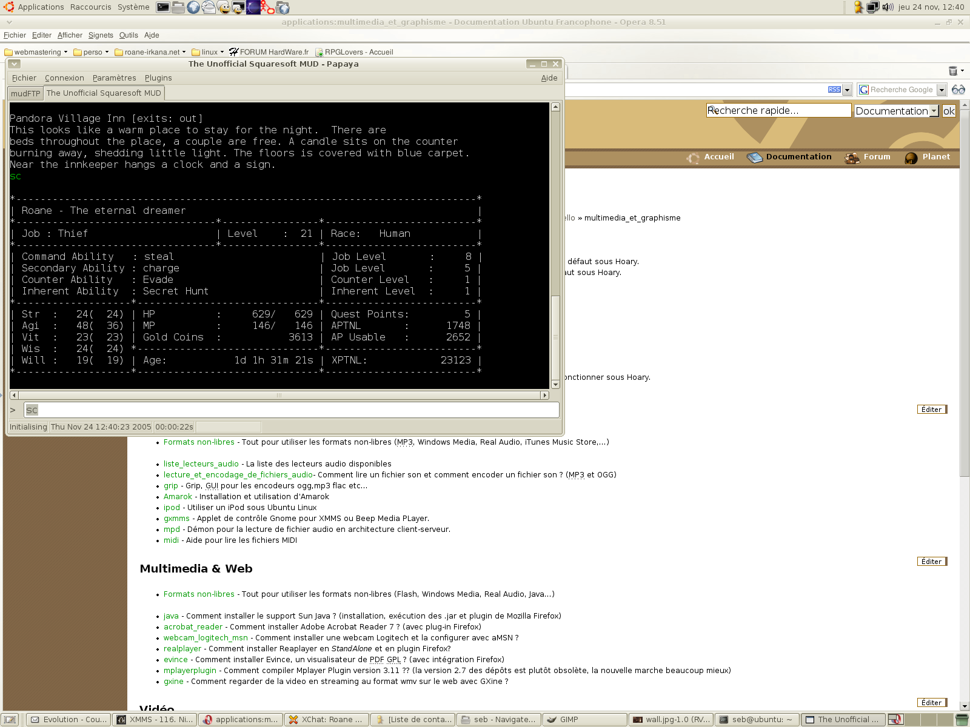Expand the roane-irkana.net bookmark folder
The width and height of the screenshot is (970, 727).
[x=150, y=52]
